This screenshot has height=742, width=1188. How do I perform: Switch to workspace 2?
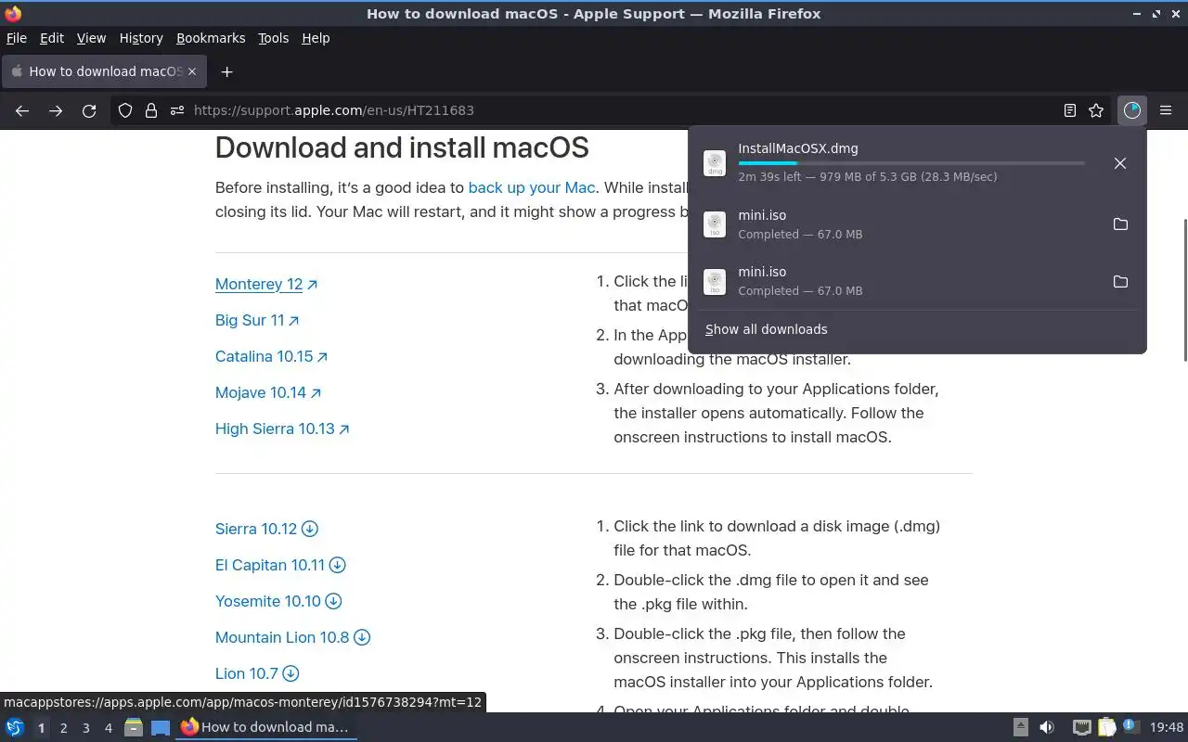[63, 728]
